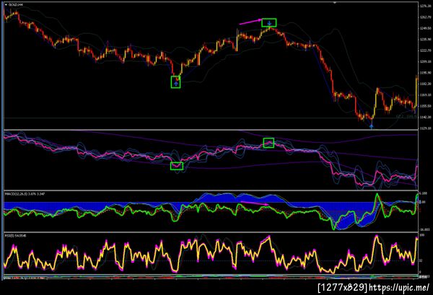
Task: Select the blue buy arrow at the chart low
Action: (x=372, y=126)
